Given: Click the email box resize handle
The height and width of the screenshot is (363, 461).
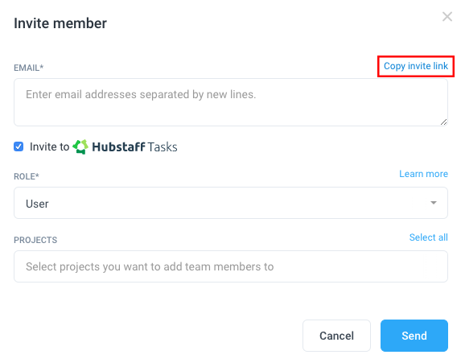Looking at the screenshot, I should click(443, 122).
